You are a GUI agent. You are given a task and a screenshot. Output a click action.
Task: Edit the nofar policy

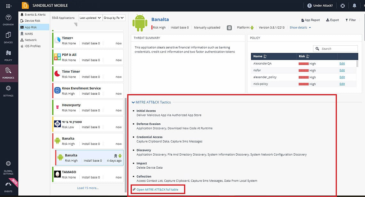[342, 70]
